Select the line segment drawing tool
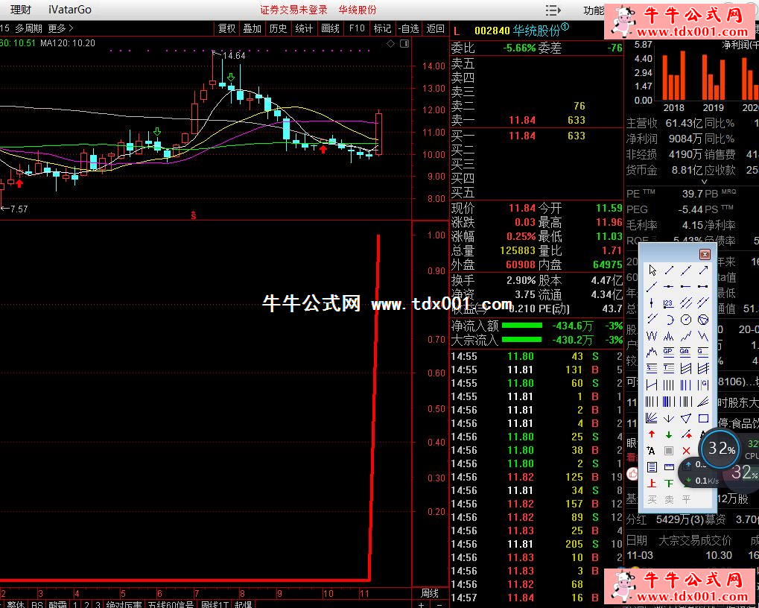This screenshot has height=608, width=759. pyautogui.click(x=668, y=270)
